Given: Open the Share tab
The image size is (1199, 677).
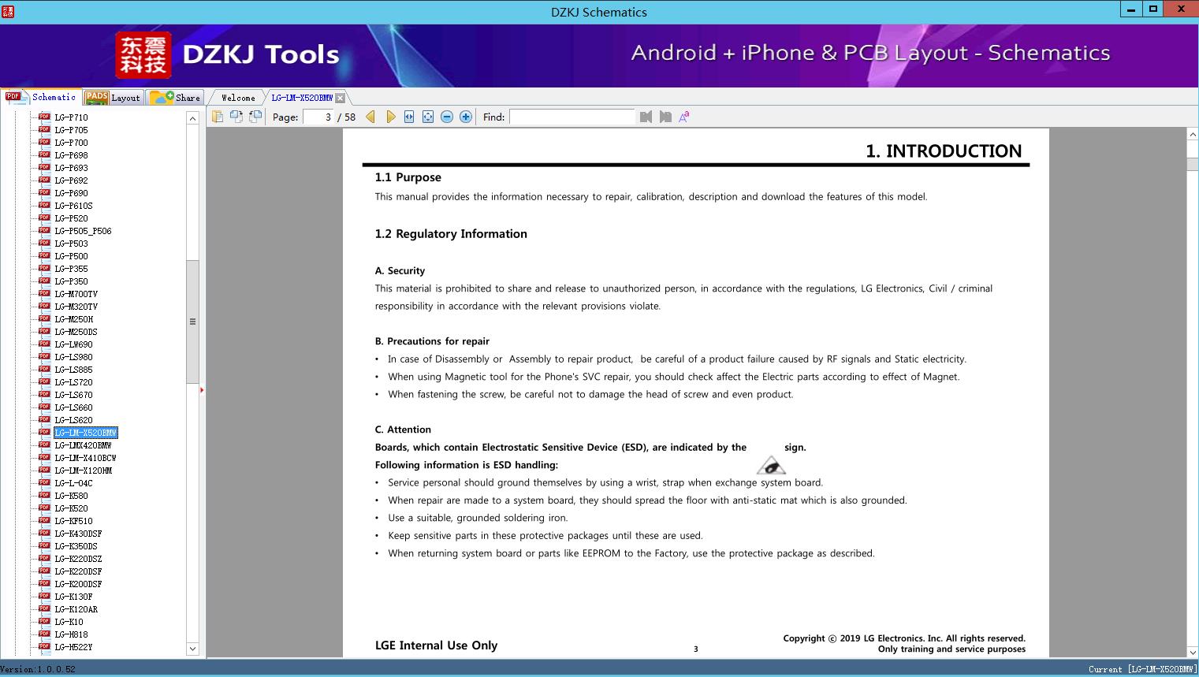Looking at the screenshot, I should coord(175,98).
